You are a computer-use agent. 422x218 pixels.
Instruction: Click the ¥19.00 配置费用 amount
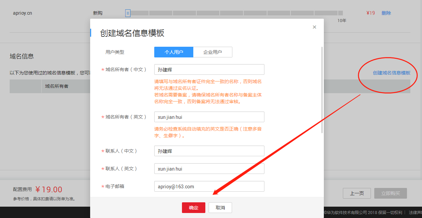click(49, 190)
